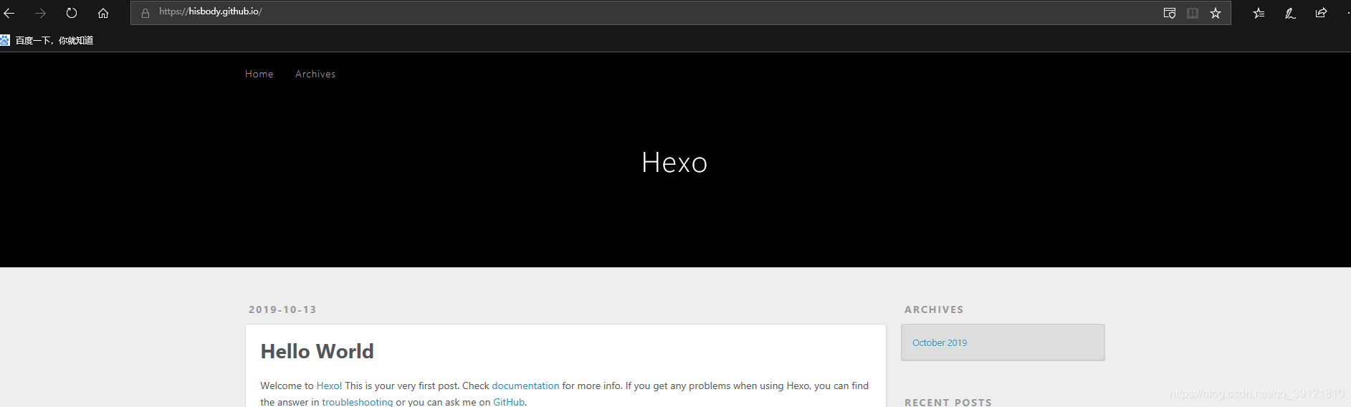Open the Baidu bookmark in favorites bar
The width and height of the screenshot is (1351, 407).
pos(47,40)
